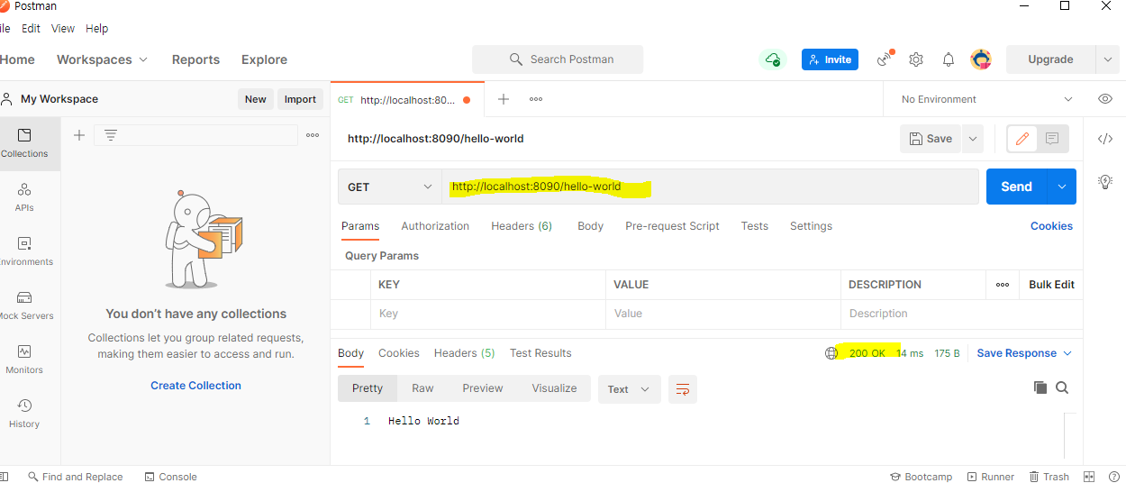1126x483 pixels.
Task: Switch to the Authorization tab
Action: [x=435, y=226]
